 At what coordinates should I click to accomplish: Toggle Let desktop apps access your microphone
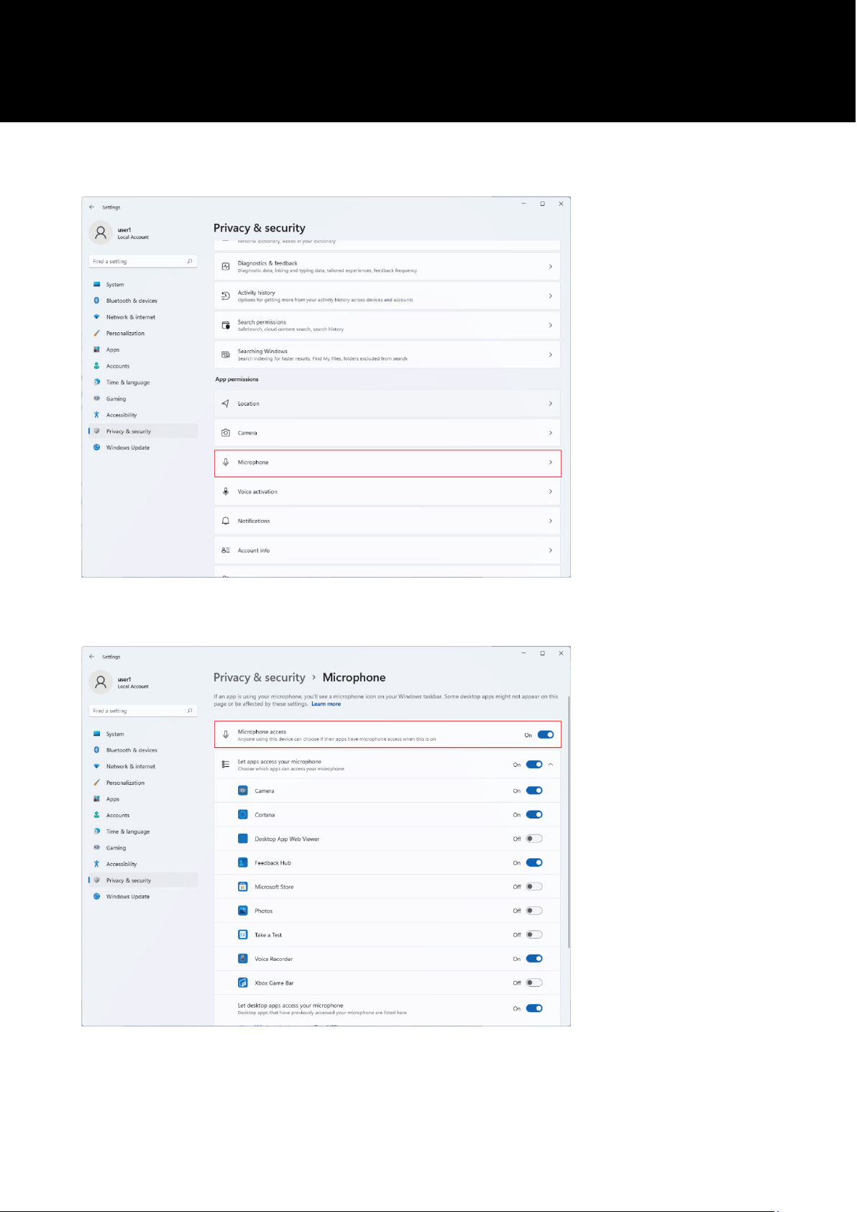pyautogui.click(x=534, y=1008)
